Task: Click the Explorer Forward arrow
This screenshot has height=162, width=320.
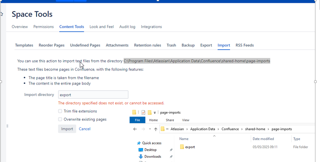Action: pos(143,129)
